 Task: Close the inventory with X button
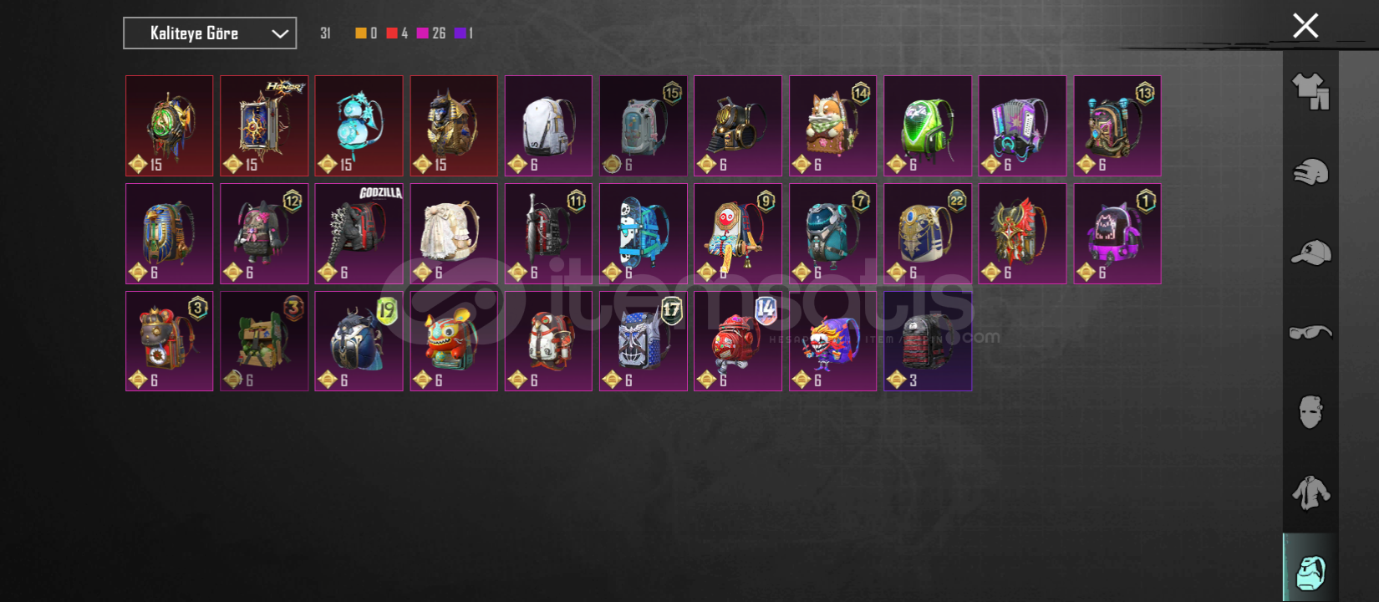[x=1305, y=26]
